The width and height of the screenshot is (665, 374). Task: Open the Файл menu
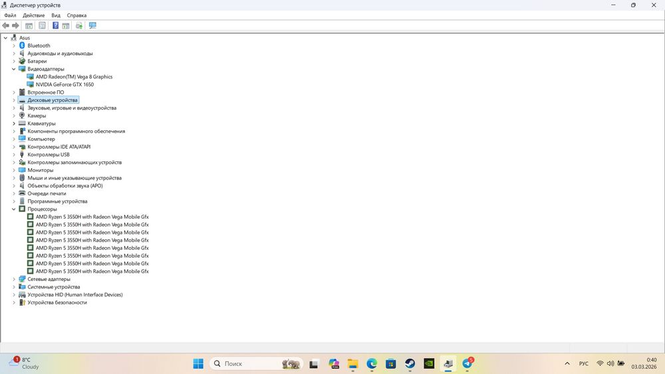pos(10,15)
